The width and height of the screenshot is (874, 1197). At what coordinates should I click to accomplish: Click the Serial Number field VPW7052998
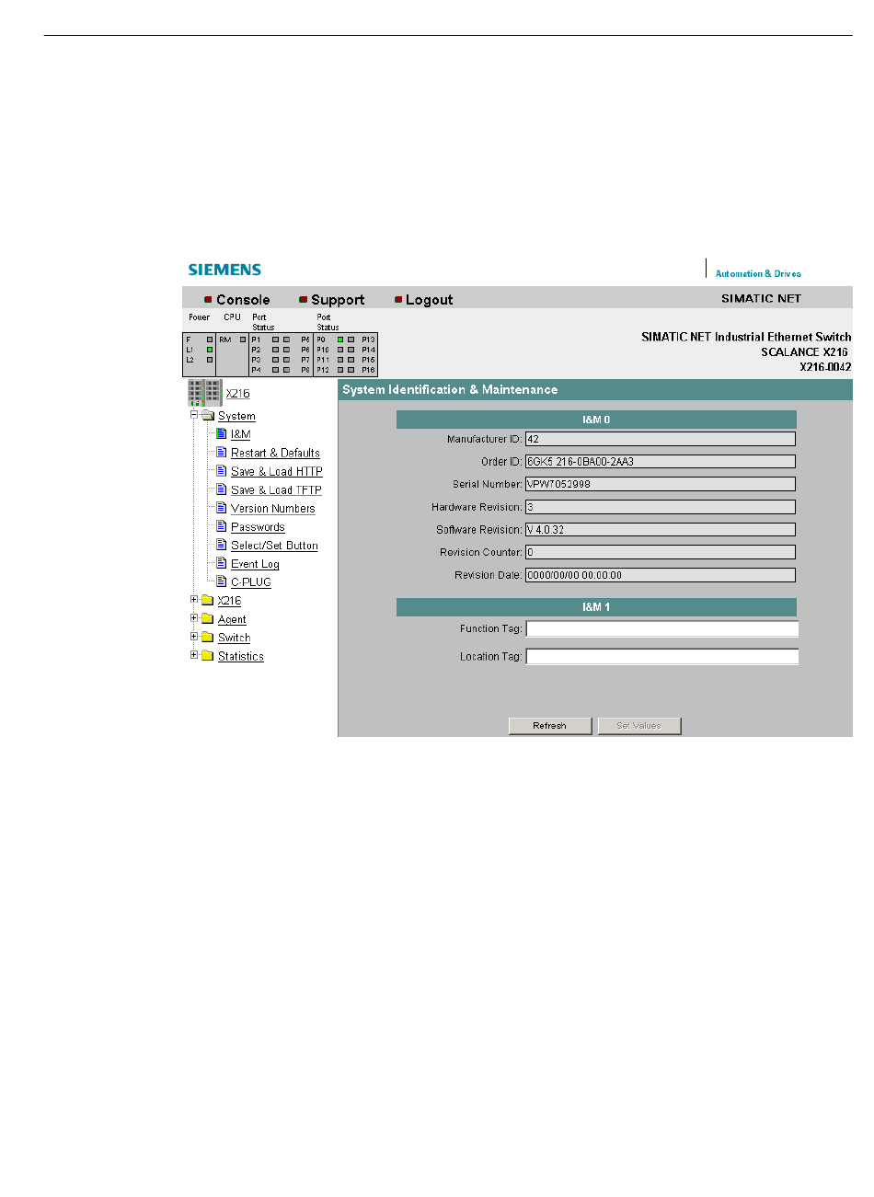[661, 484]
